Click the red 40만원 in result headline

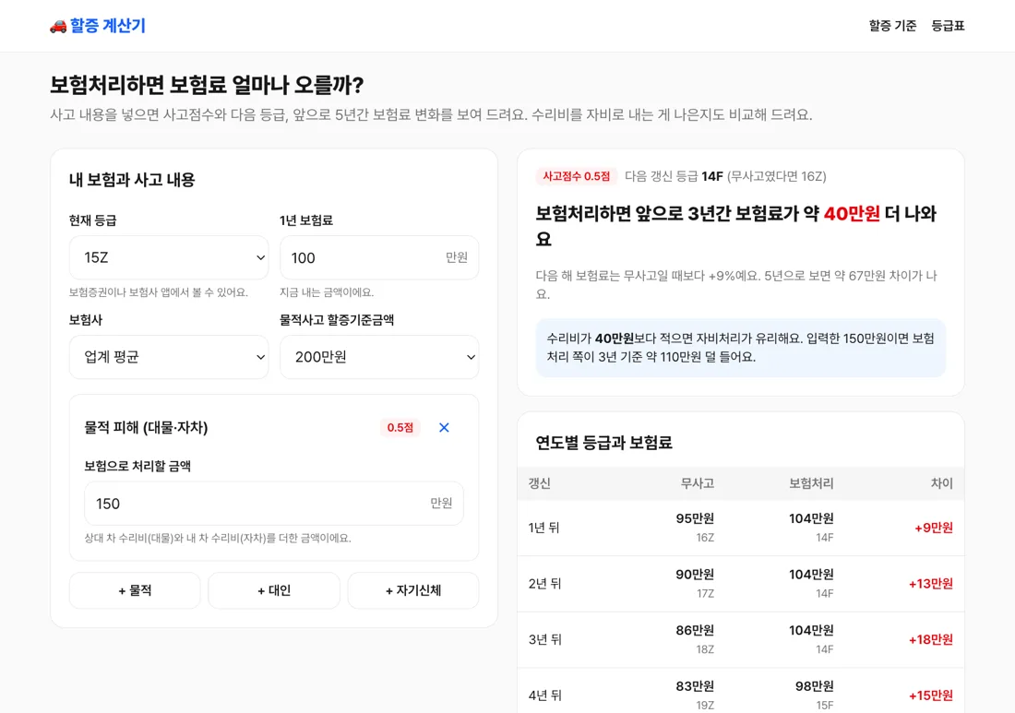click(x=852, y=214)
